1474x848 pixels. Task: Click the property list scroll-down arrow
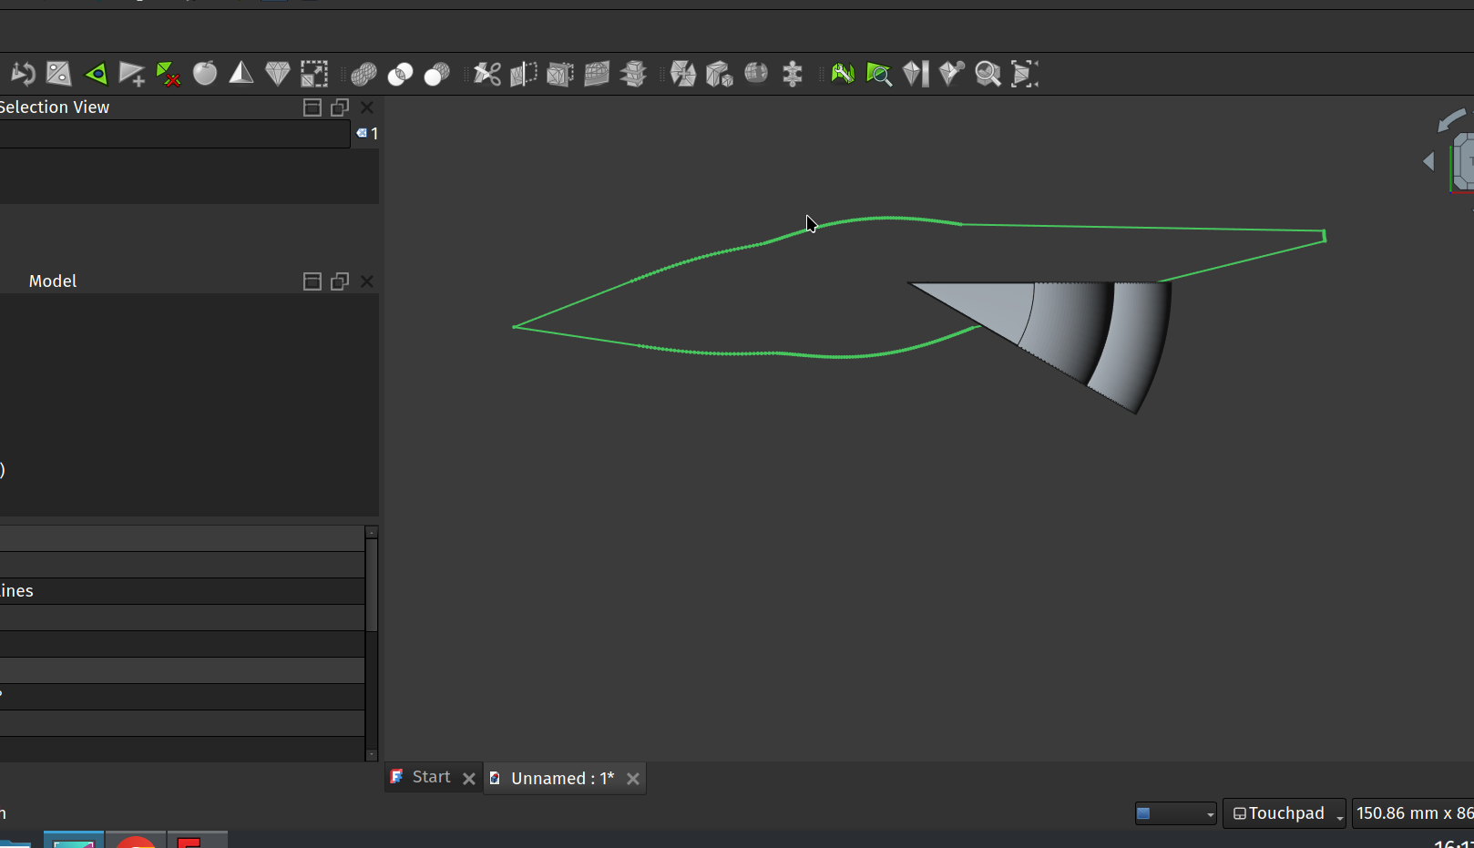[x=372, y=754]
